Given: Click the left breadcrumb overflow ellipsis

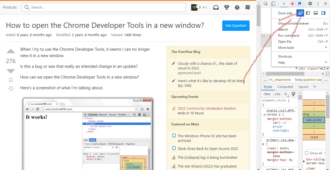Looking at the screenshot, I should [265, 80].
